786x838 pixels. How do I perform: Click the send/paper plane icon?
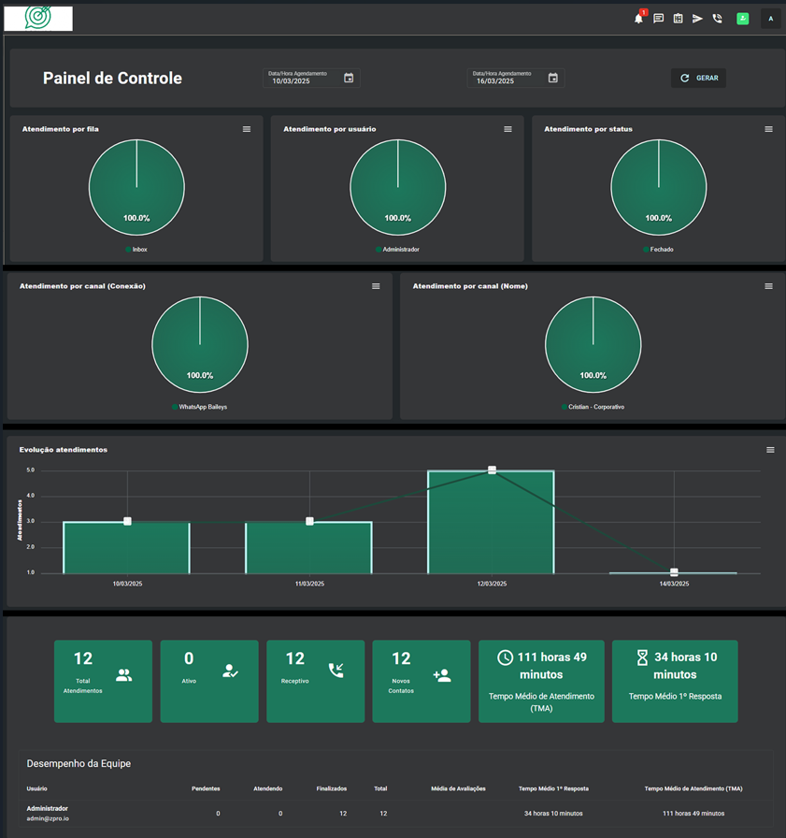coord(696,19)
